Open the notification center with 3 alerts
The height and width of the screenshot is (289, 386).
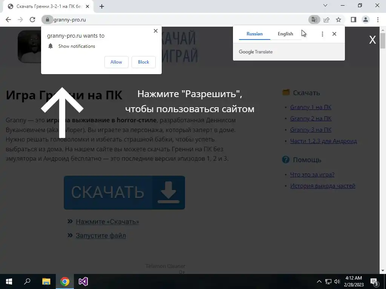tap(374, 282)
